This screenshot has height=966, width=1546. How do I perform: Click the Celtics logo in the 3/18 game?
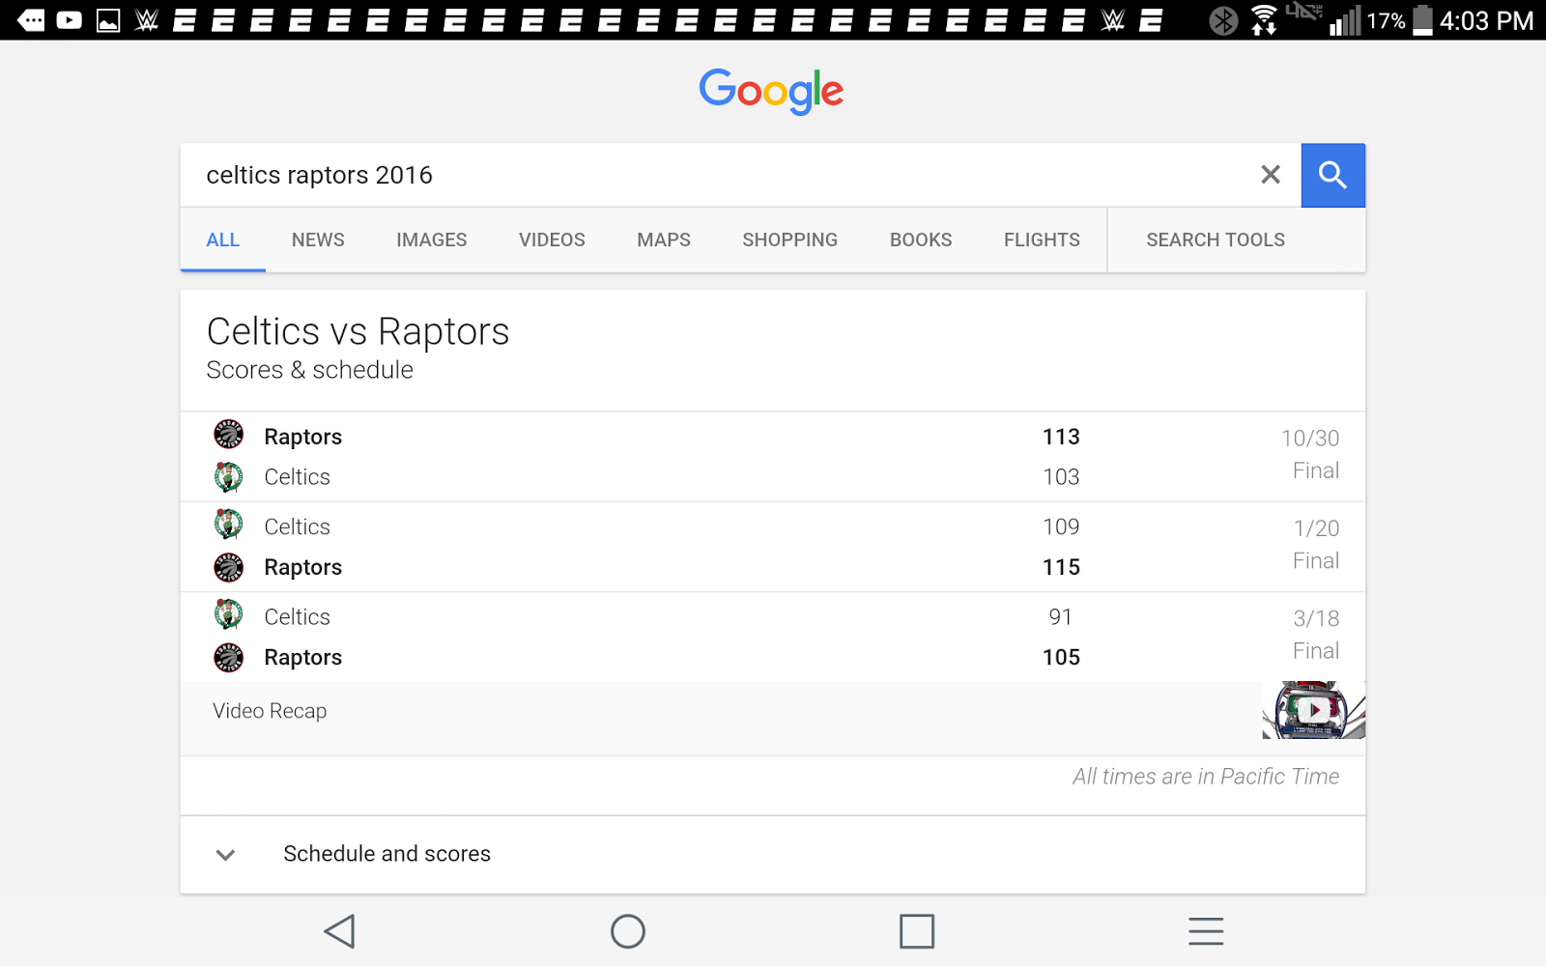click(228, 615)
